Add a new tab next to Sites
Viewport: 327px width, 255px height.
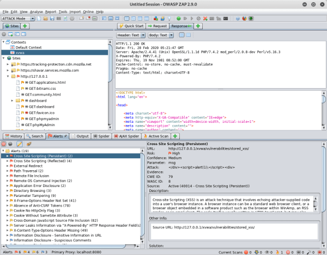click(x=25, y=26)
